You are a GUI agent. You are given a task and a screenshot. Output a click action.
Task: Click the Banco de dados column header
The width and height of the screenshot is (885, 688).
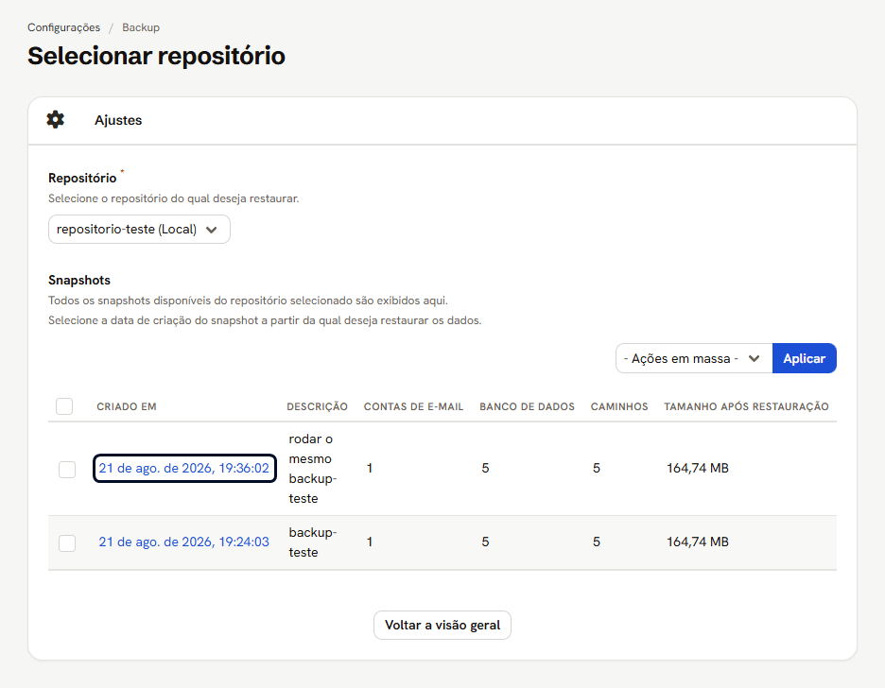[x=528, y=406]
